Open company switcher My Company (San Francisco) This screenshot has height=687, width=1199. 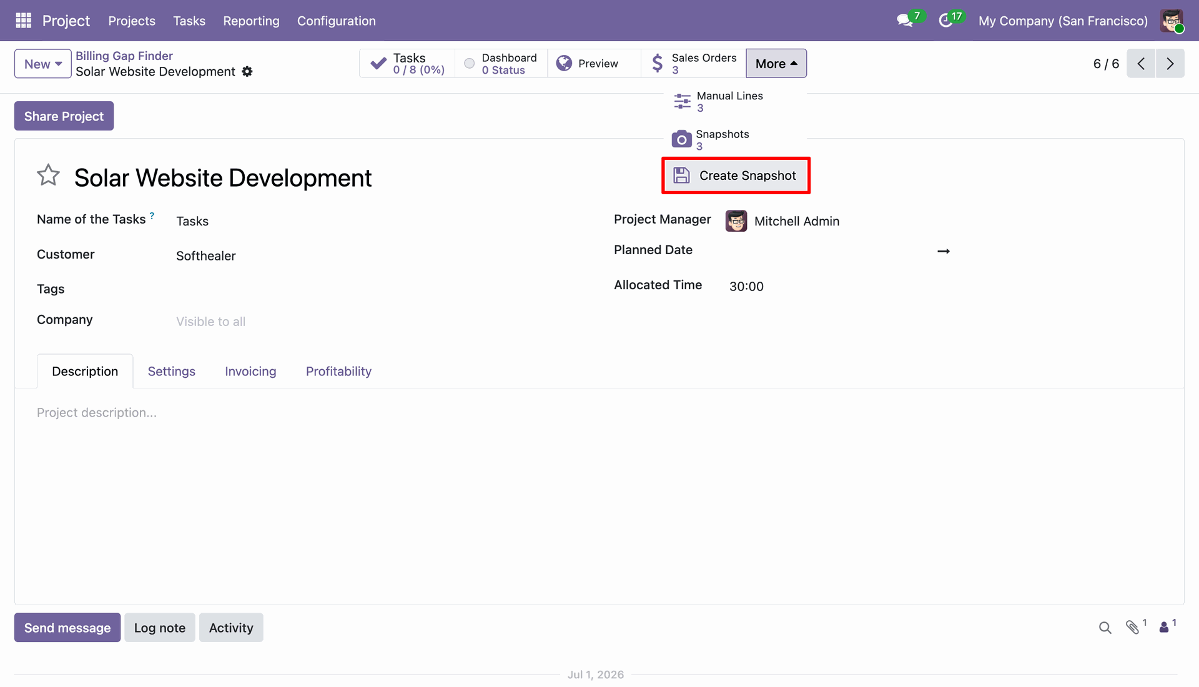(x=1063, y=21)
